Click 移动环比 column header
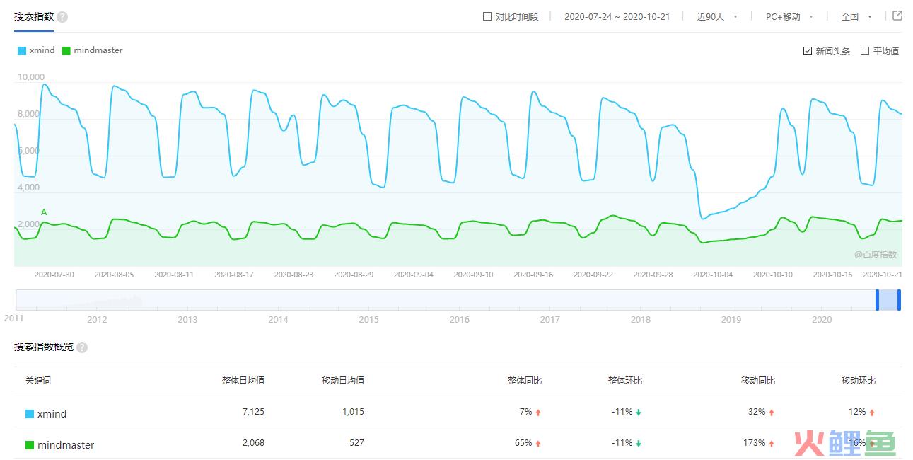Screen dimensions: 913x460 click(x=859, y=381)
